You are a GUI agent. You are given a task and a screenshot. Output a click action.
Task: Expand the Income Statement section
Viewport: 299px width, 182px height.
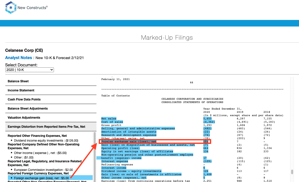[51, 90]
